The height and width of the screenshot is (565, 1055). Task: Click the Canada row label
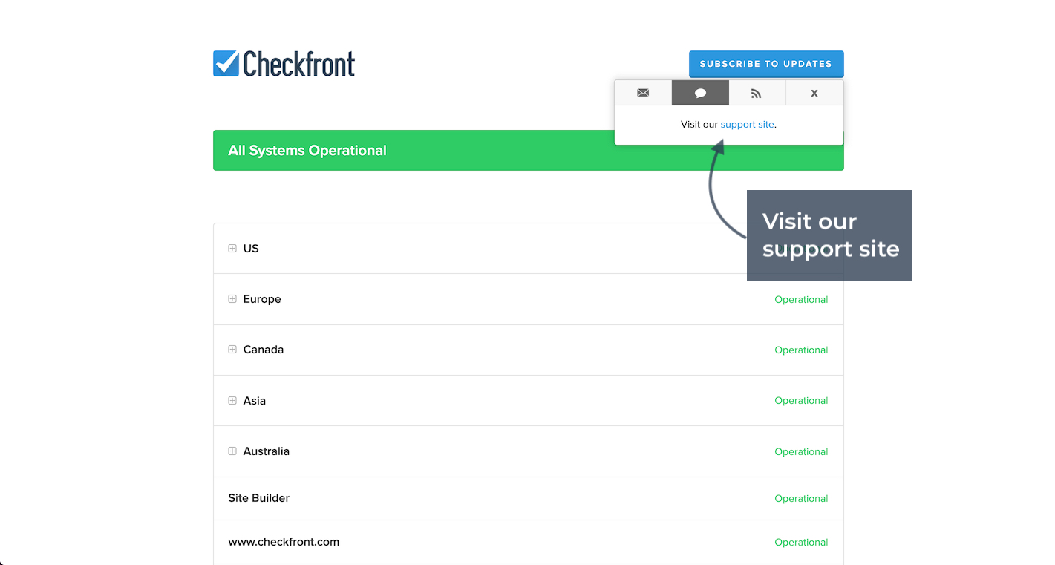[x=264, y=350]
